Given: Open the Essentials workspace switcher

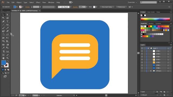Looking at the screenshot, I should click(x=132, y=2).
